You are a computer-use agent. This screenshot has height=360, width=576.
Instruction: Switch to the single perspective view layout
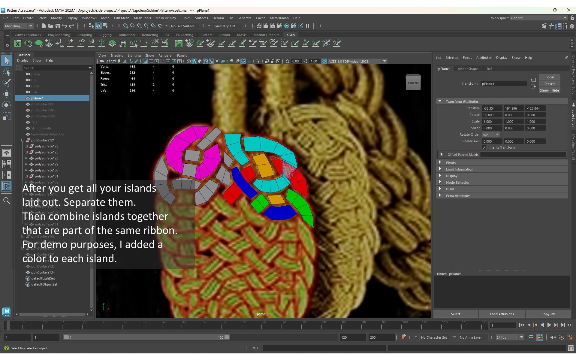7,153
